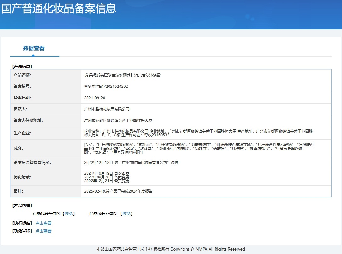Click the 【产品信息】 section heading

[22, 66]
